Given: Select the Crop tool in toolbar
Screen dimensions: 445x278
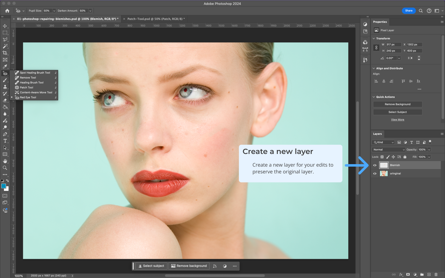Looking at the screenshot, I should 5,53.
